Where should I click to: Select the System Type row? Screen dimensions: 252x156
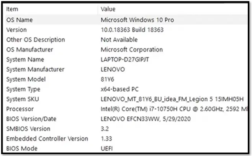tap(126, 89)
